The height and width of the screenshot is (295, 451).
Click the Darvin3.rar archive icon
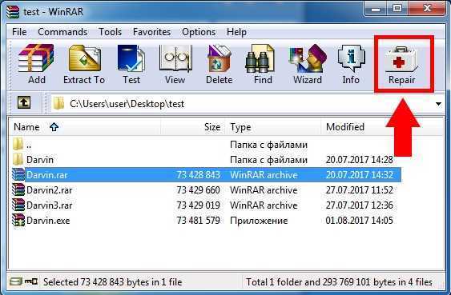click(x=18, y=205)
